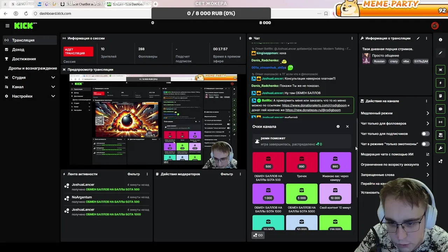Open the user profile avatar
448x252 pixels.
[x=435, y=26]
